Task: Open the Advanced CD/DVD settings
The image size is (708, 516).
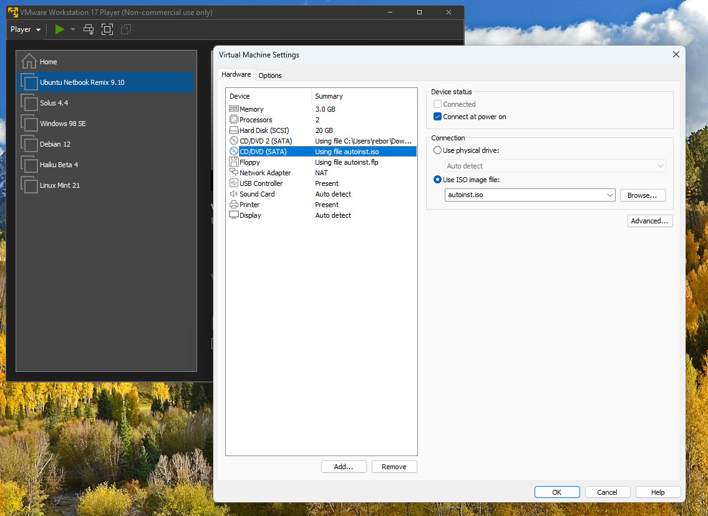Action: coord(649,221)
